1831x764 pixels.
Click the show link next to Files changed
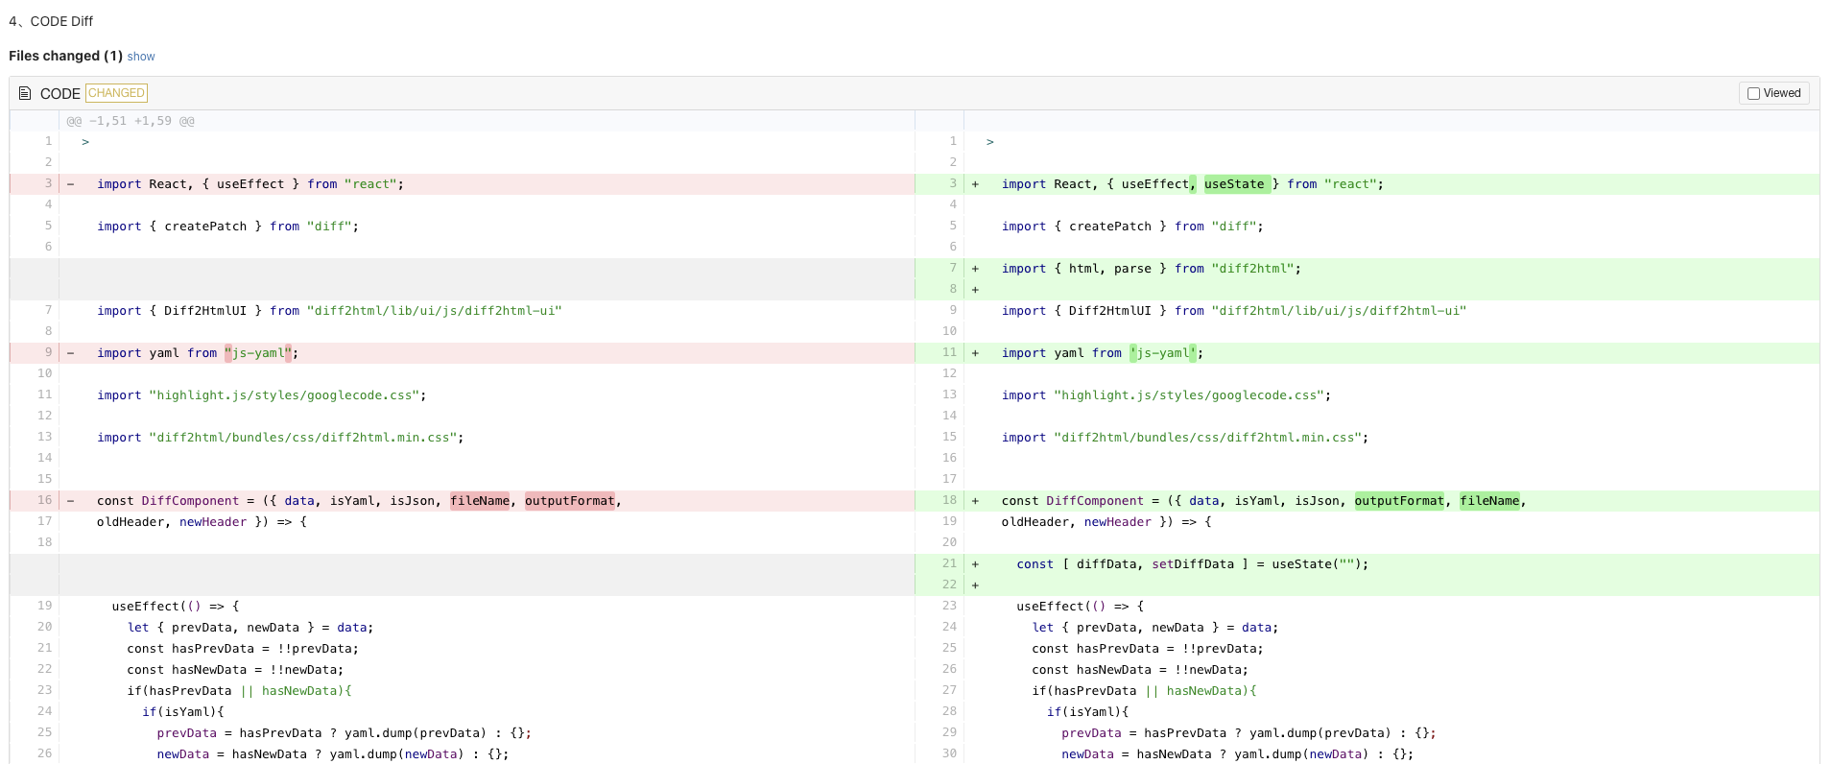coord(141,57)
